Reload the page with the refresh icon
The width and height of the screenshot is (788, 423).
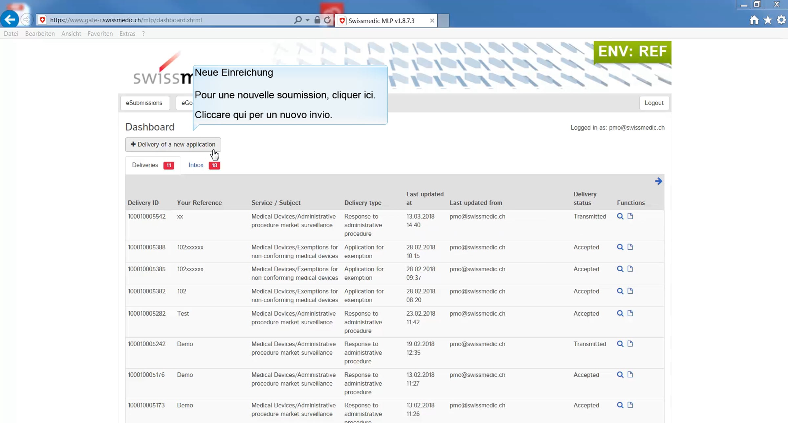pyautogui.click(x=327, y=20)
